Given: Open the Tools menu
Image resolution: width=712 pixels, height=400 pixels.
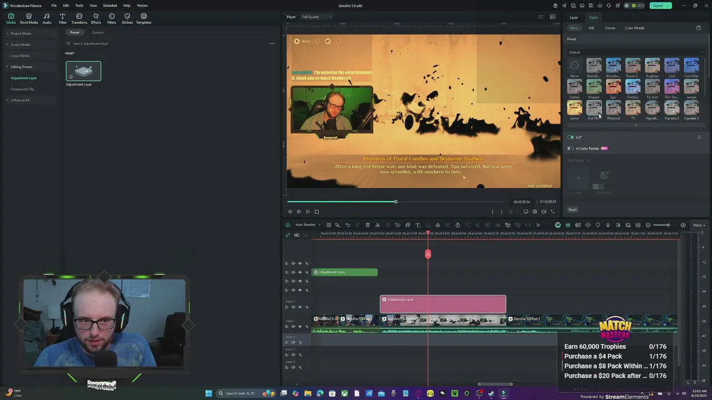Looking at the screenshot, I should pyautogui.click(x=79, y=6).
